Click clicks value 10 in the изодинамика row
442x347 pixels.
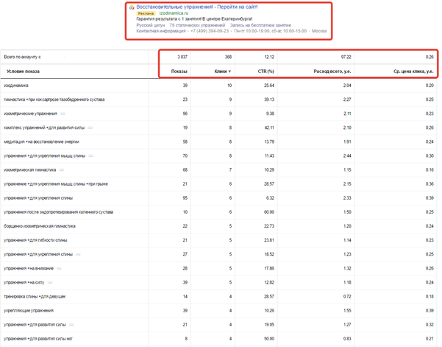coord(229,85)
